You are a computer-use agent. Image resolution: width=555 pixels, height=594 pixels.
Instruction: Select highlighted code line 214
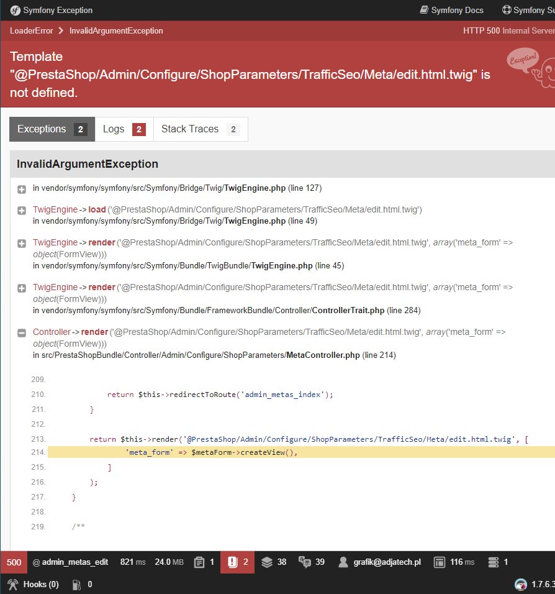coord(301,452)
